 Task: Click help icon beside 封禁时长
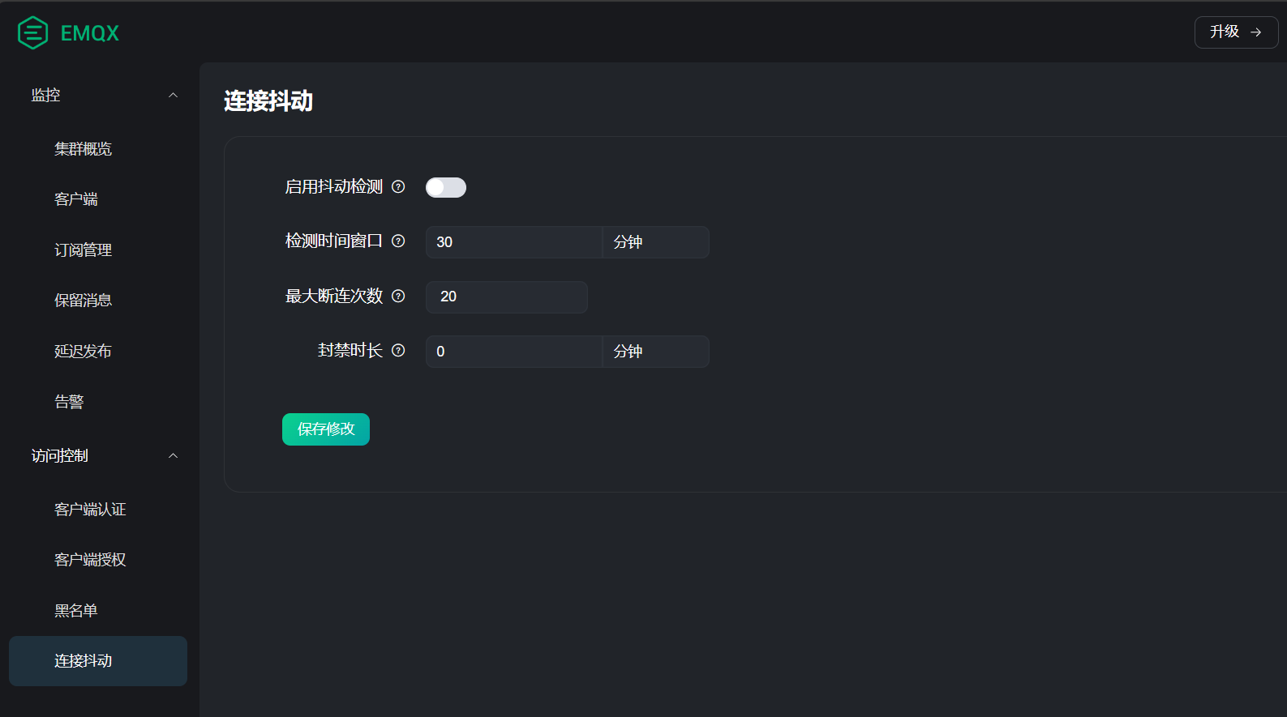pos(398,351)
